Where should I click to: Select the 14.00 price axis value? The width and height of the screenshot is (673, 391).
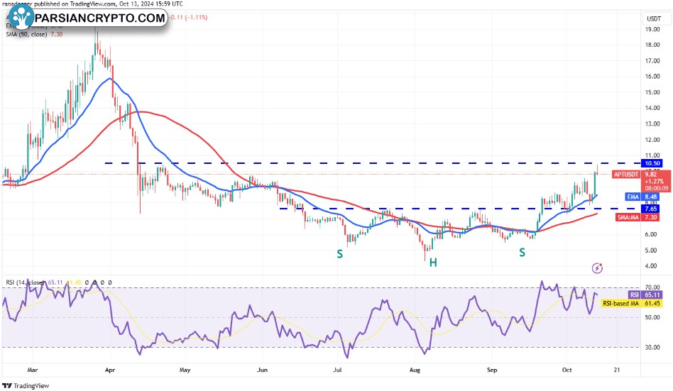(652, 108)
